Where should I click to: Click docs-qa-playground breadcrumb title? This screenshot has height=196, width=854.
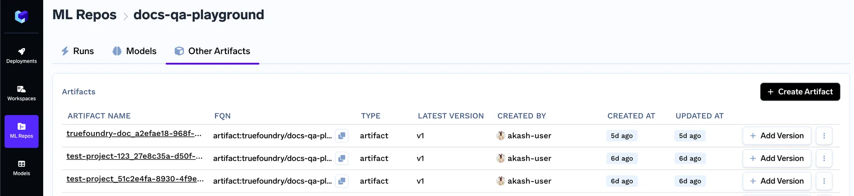199,14
